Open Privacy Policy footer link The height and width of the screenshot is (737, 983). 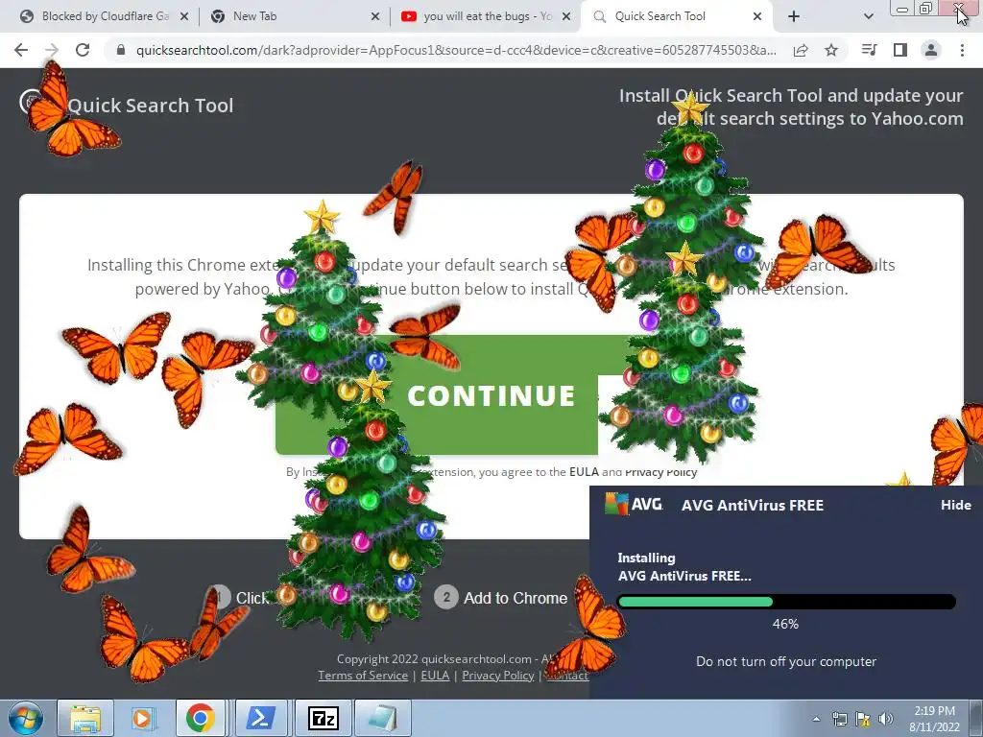pyautogui.click(x=498, y=675)
